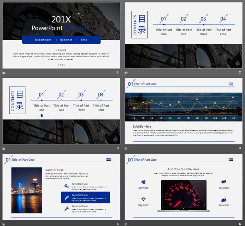245x226 pixels.
Task: Click 03 Title of Part Three on slide 2
Action: [203, 25]
